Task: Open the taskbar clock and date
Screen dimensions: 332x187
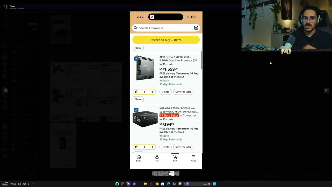Action: click(x=5, y=184)
